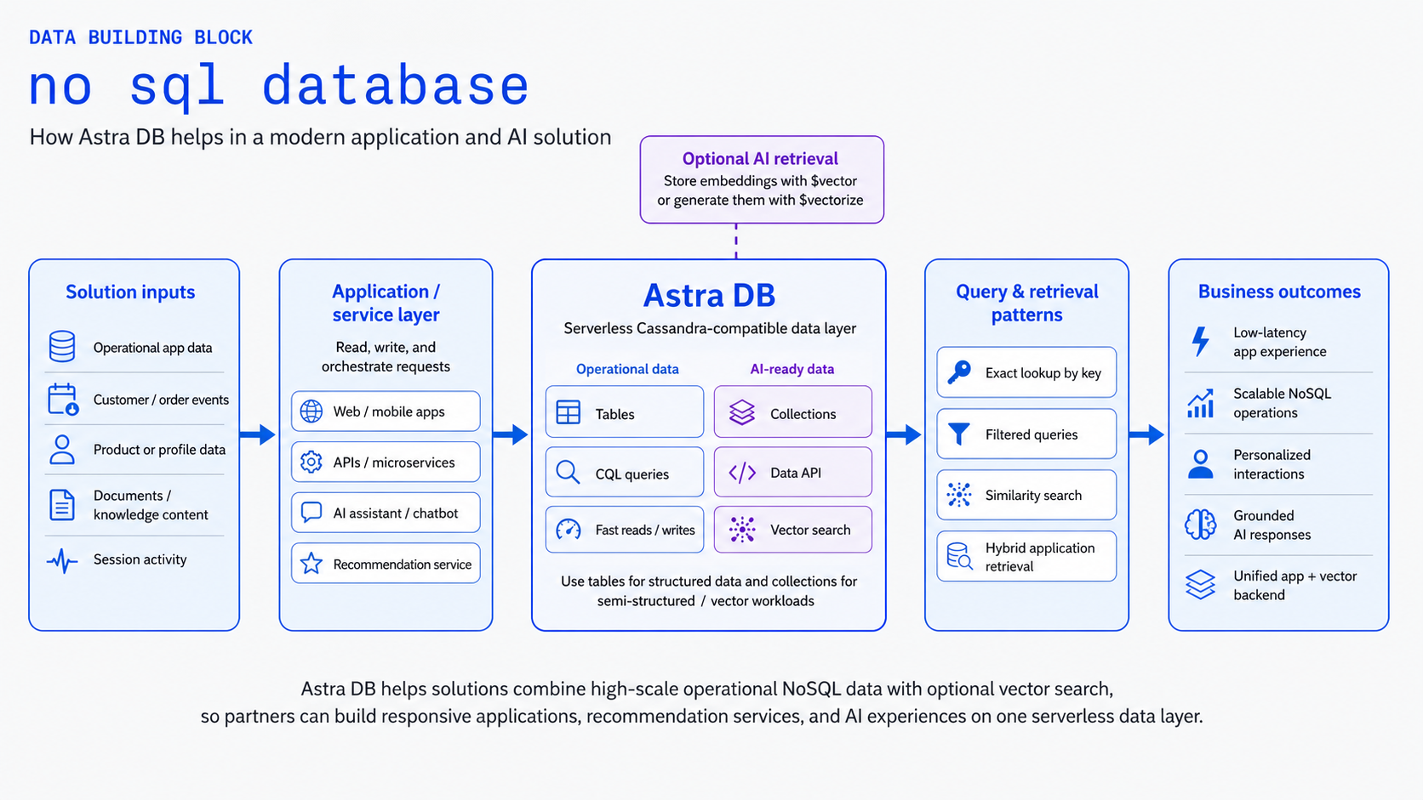The height and width of the screenshot is (800, 1423).
Task: Select the AI assistant / chatbot box
Action: click(x=386, y=513)
